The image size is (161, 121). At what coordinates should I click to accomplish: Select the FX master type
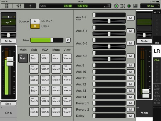157,93
